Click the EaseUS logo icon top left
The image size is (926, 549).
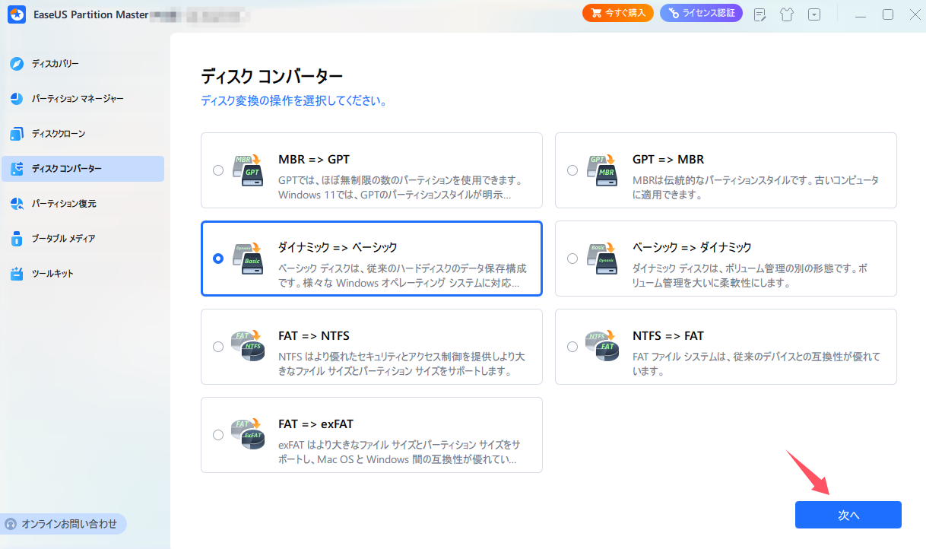click(x=16, y=14)
